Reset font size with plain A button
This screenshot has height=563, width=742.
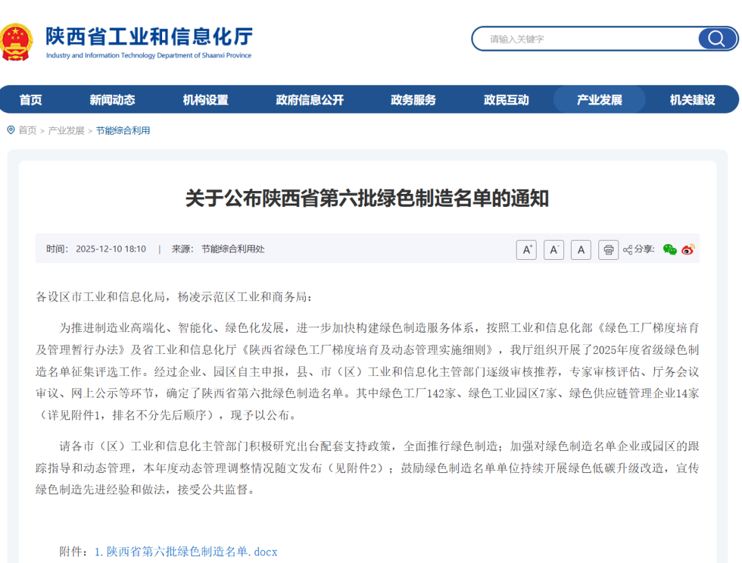point(581,250)
